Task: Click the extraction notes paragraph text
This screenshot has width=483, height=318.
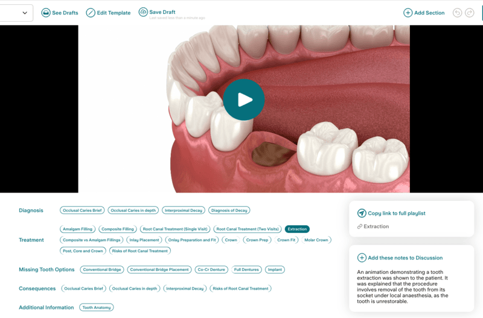Action: click(403, 287)
